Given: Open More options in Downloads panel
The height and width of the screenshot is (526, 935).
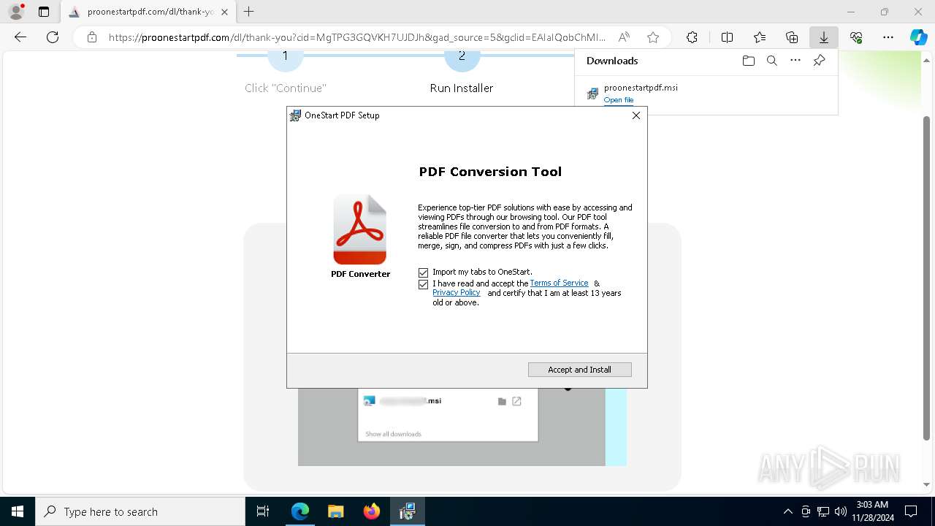Looking at the screenshot, I should click(795, 61).
